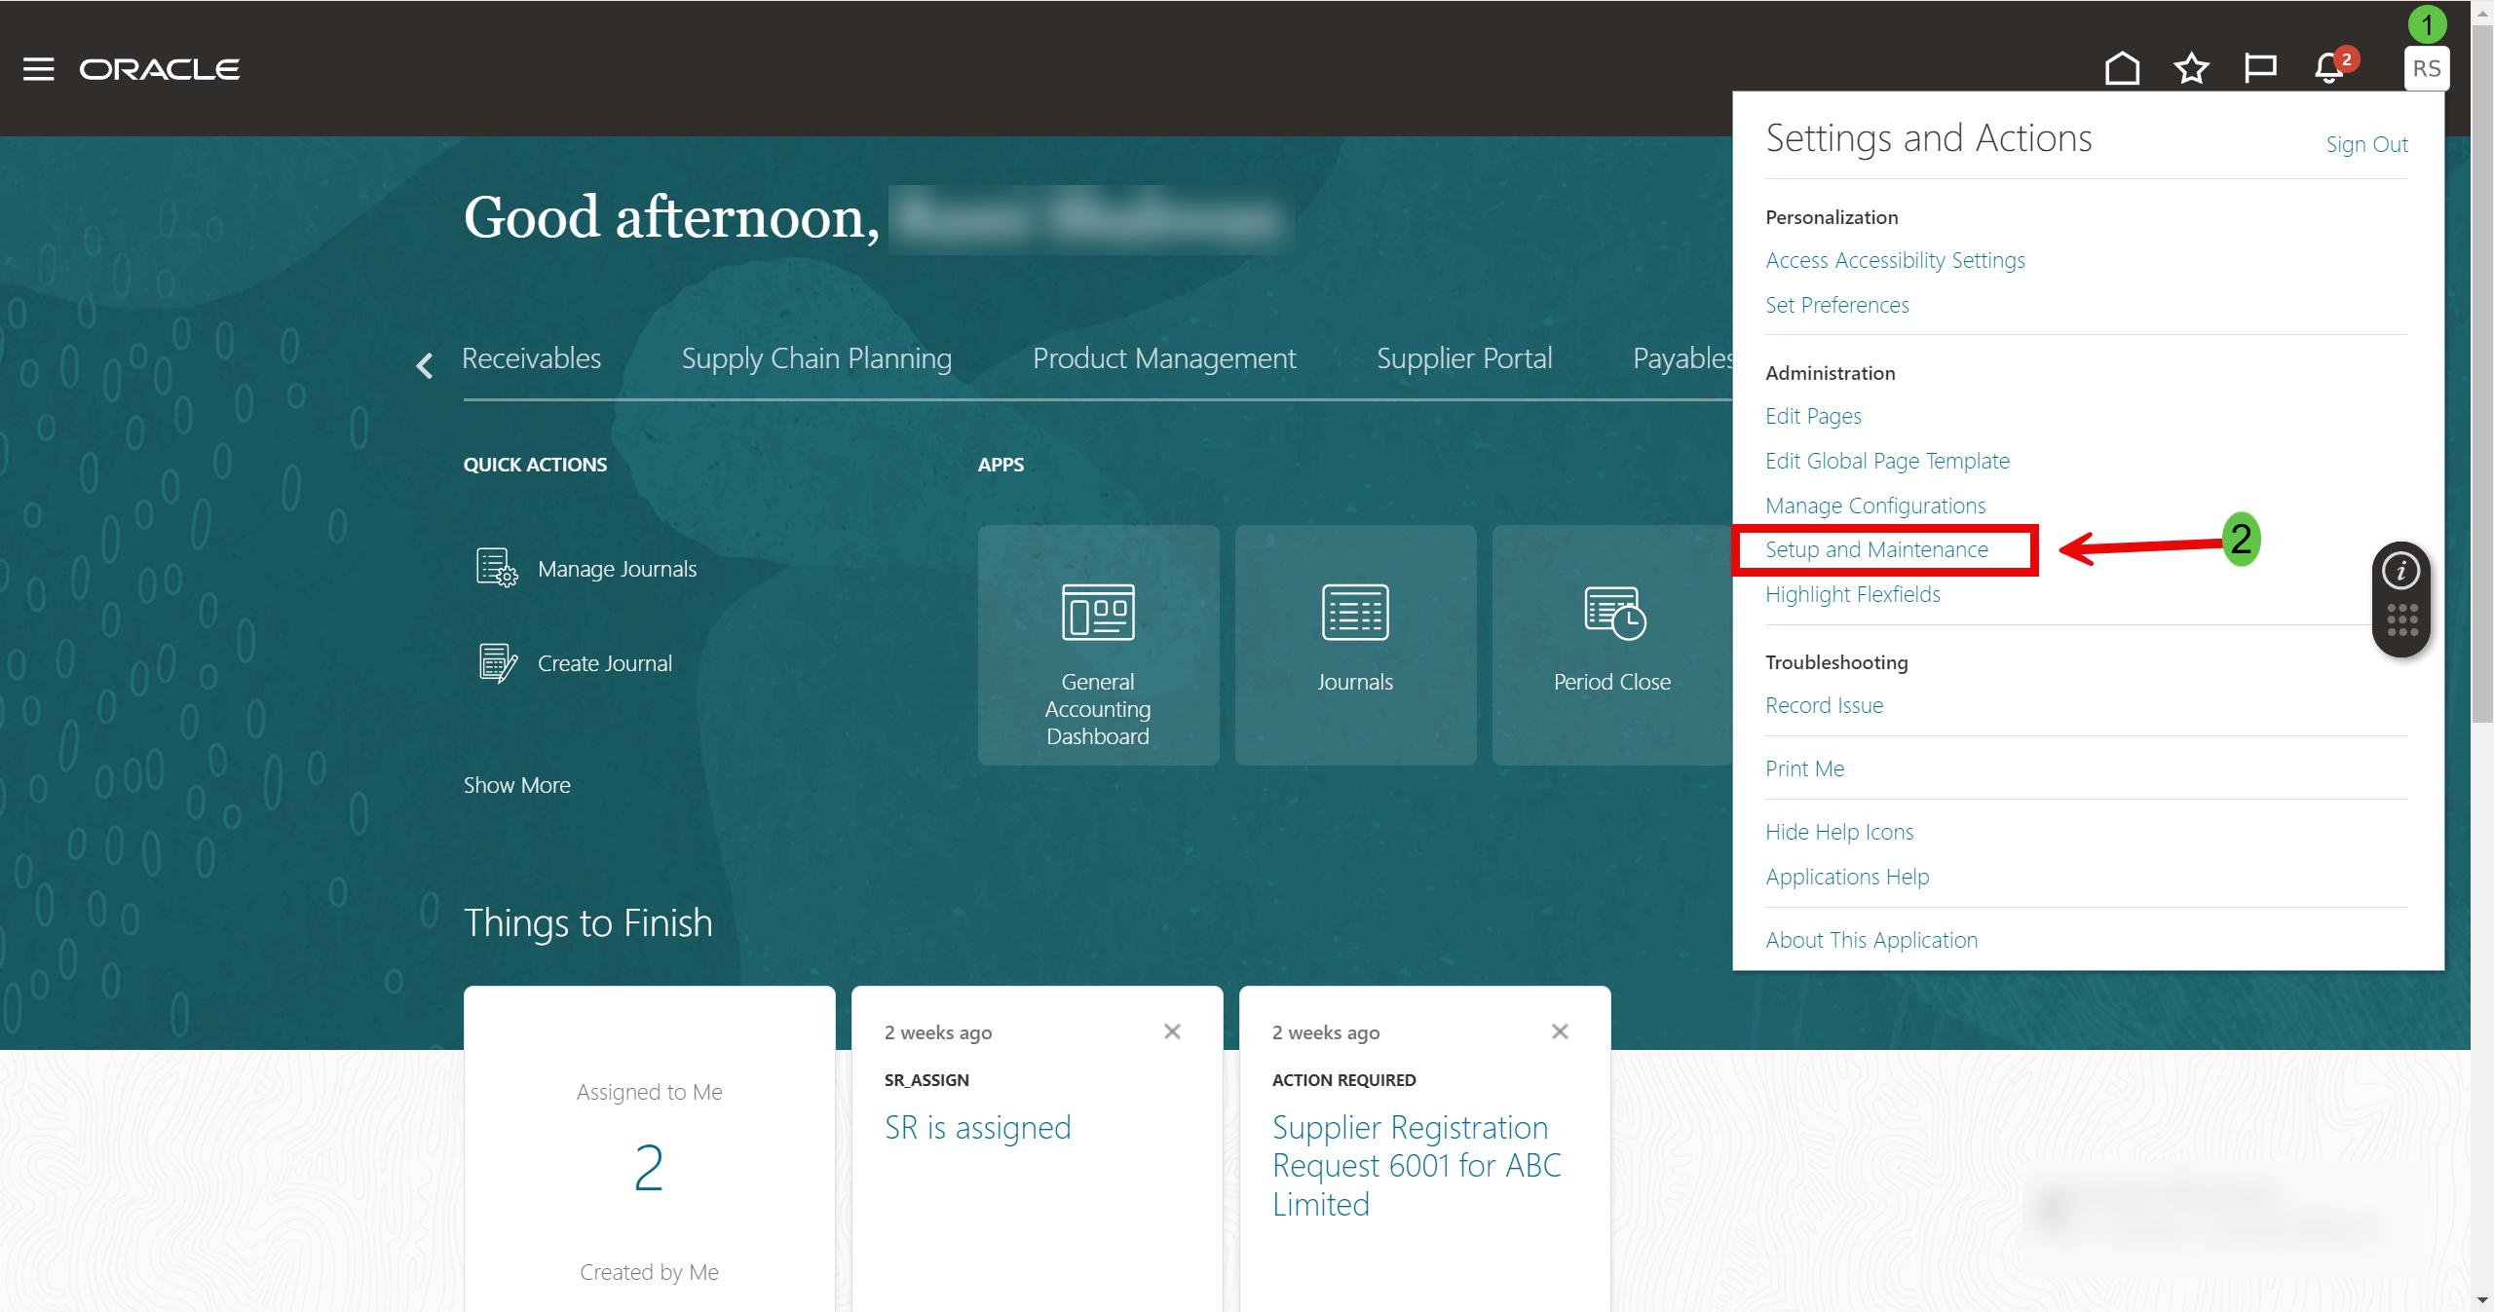
Task: Open the notifications bell icon
Action: [2329, 69]
